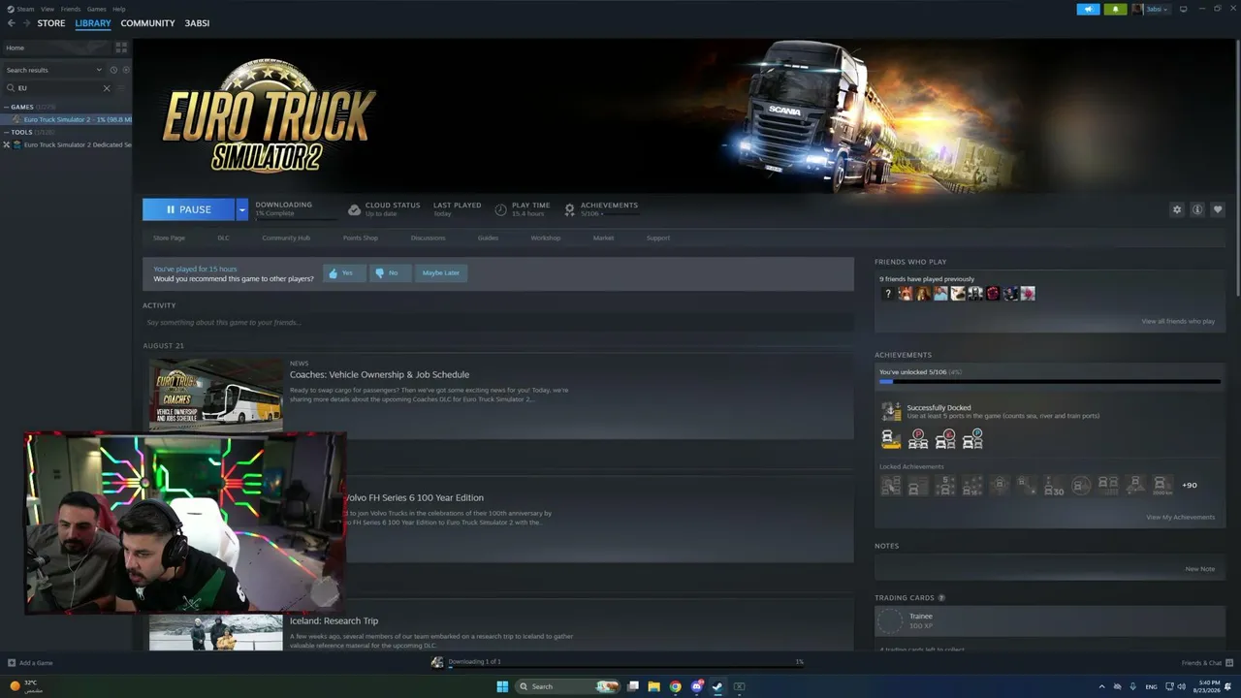Clear the library search text
This screenshot has width=1241, height=698.
click(x=107, y=88)
